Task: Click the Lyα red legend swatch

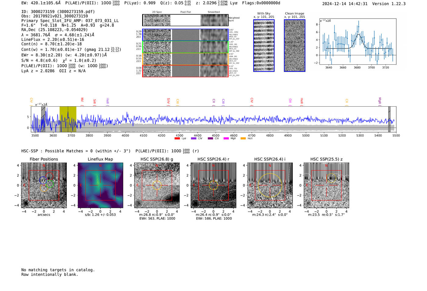Action: [x=177, y=139]
